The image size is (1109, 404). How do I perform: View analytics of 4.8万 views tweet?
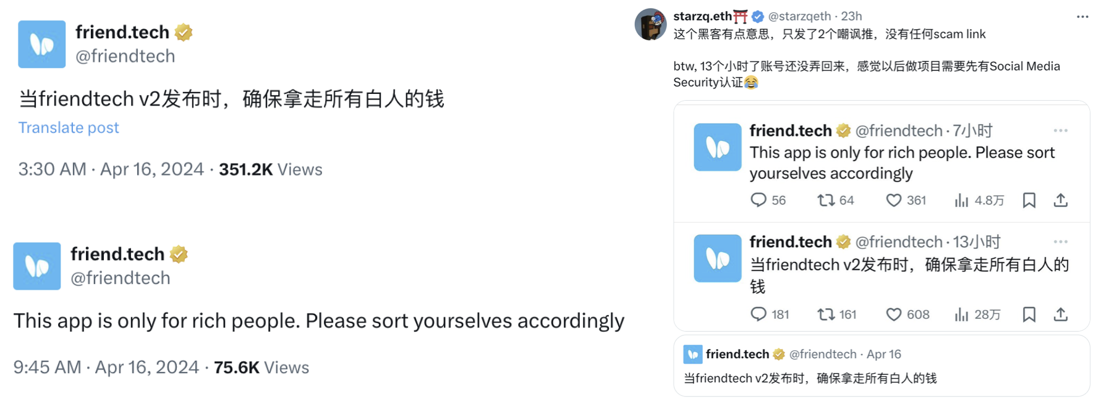click(962, 200)
